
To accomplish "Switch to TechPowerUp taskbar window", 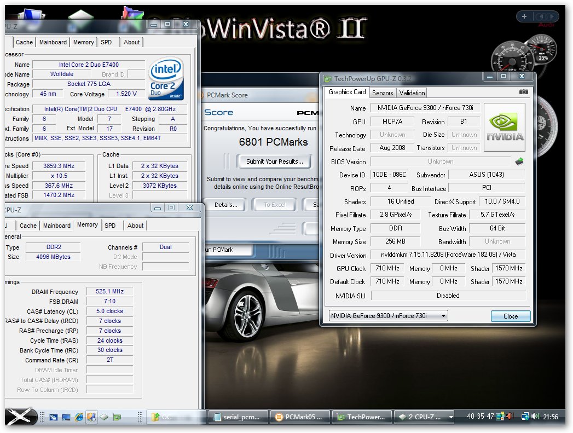I will [362, 417].
